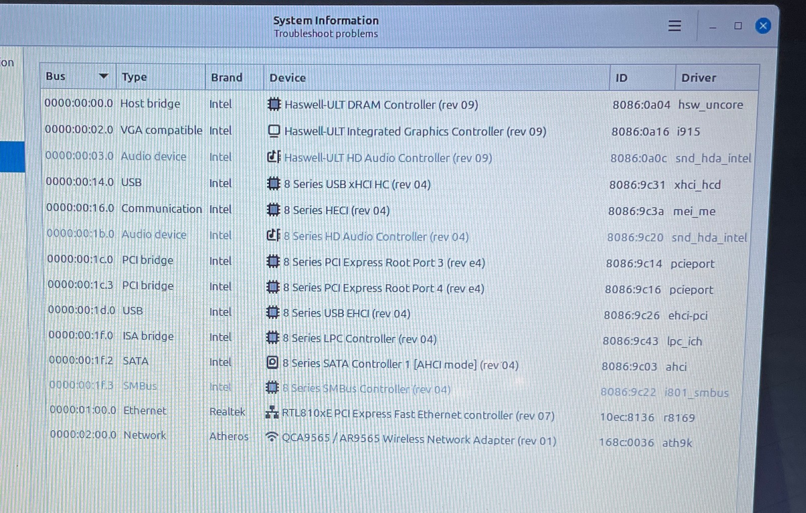Select RTL810xE PCI Express Fast Ethernet controller text
The image size is (806, 513).
[418, 415]
